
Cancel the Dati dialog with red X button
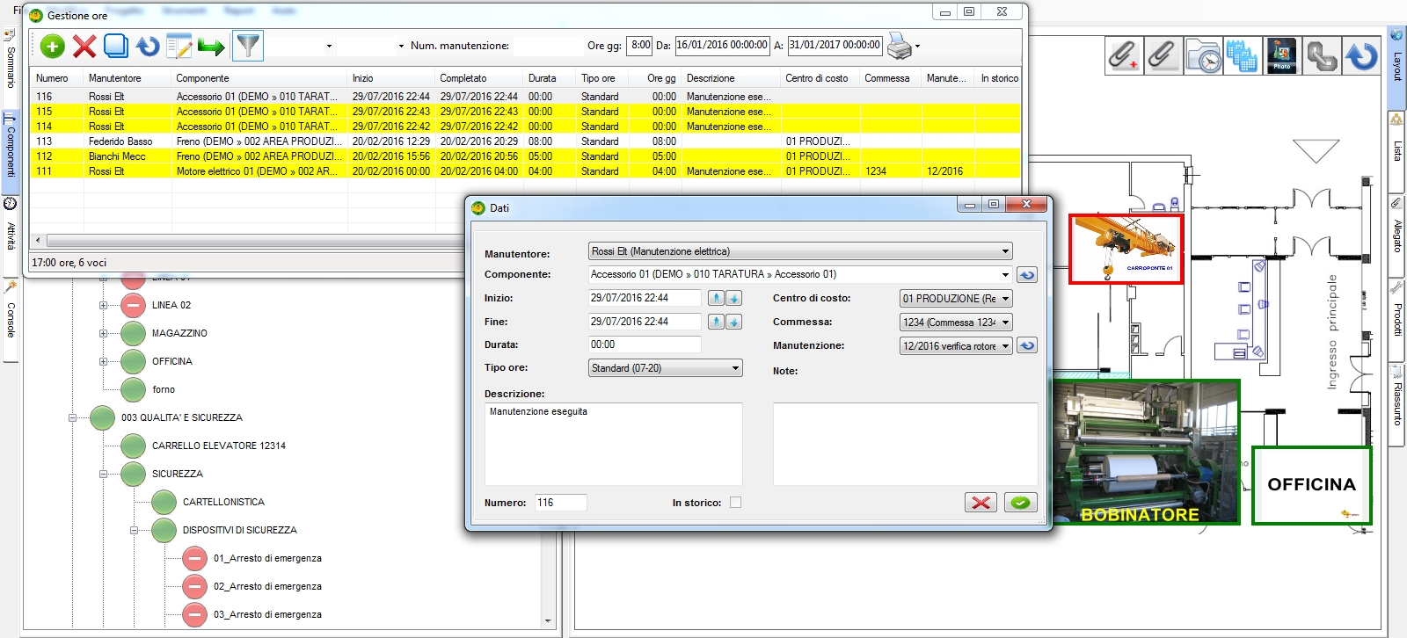981,503
